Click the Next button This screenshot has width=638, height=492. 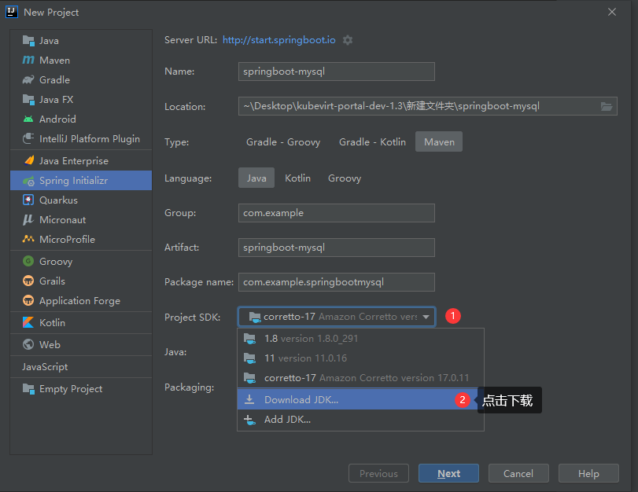point(448,473)
